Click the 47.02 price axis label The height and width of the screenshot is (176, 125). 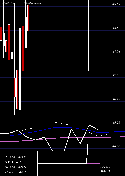point(116,75)
